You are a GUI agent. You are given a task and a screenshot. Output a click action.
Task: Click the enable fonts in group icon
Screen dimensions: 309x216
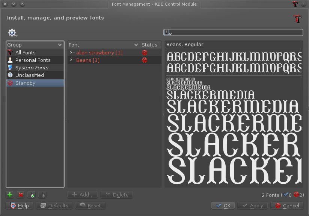tap(32, 195)
